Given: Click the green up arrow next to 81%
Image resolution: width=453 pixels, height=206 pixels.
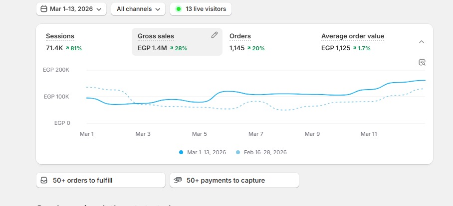Looking at the screenshot, I should [67, 48].
